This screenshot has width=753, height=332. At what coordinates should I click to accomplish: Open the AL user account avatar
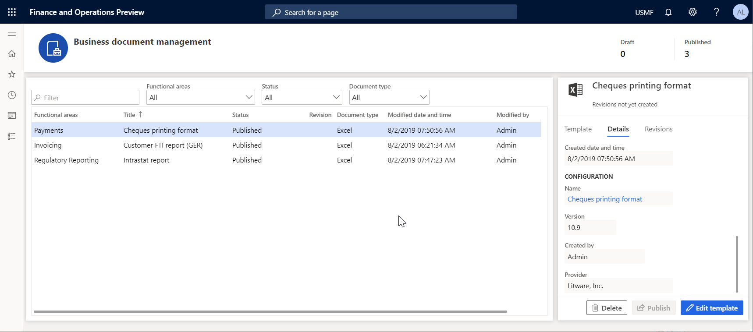pyautogui.click(x=741, y=12)
